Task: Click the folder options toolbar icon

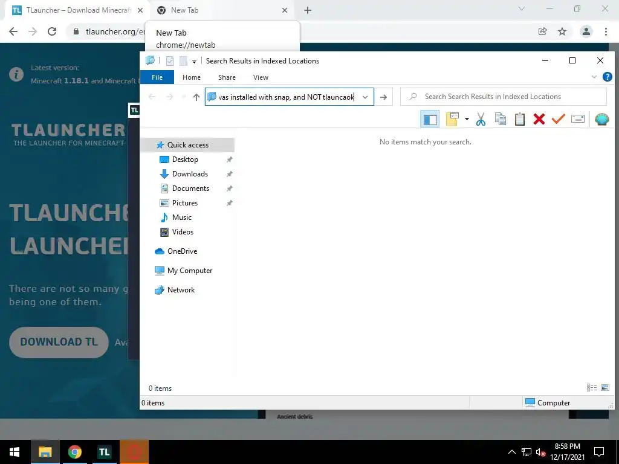Action: 452,119
